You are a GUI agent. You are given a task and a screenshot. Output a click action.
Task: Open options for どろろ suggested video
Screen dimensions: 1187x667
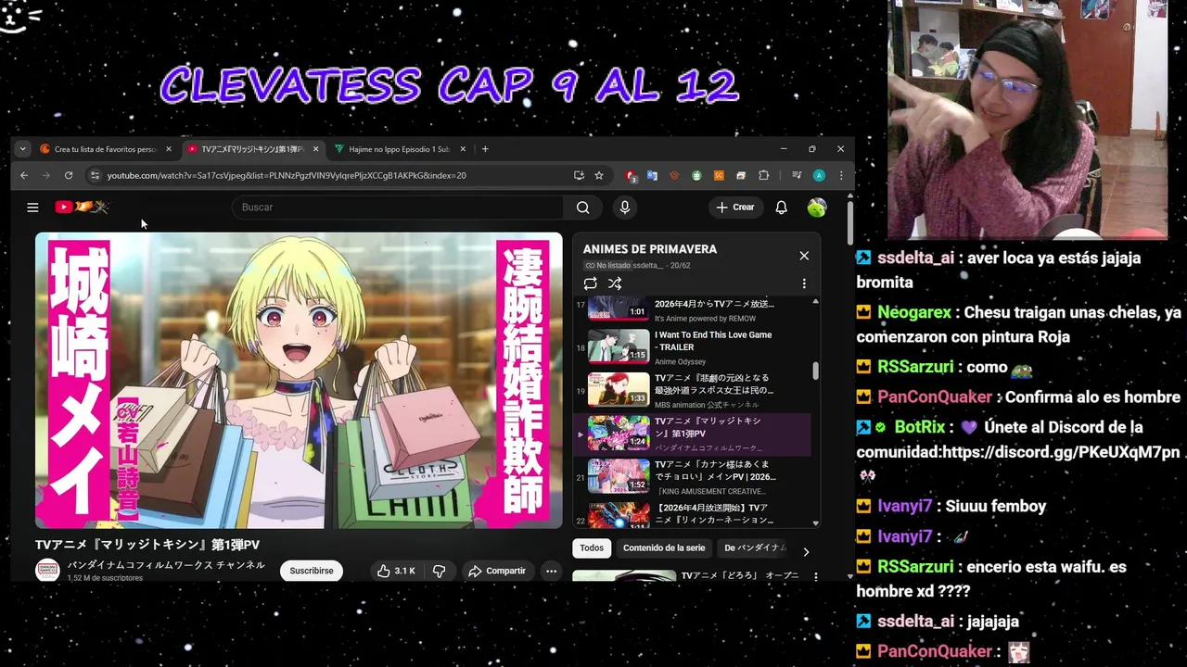(816, 576)
